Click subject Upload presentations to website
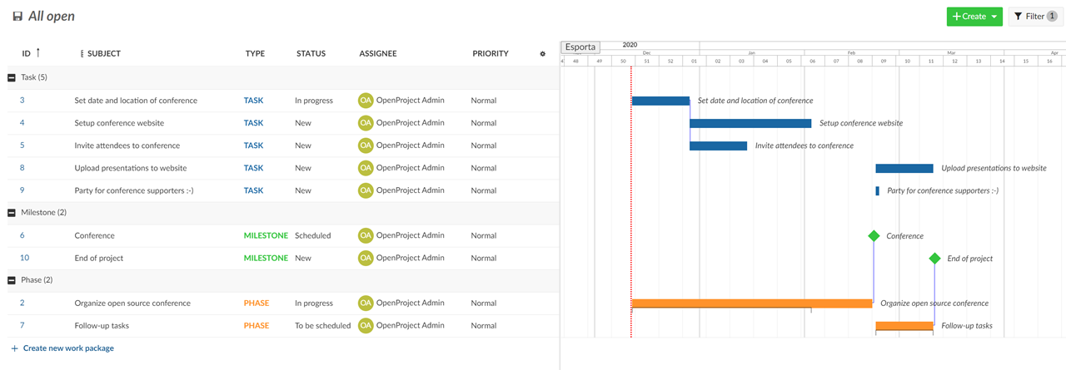The width and height of the screenshot is (1066, 370). pos(130,168)
